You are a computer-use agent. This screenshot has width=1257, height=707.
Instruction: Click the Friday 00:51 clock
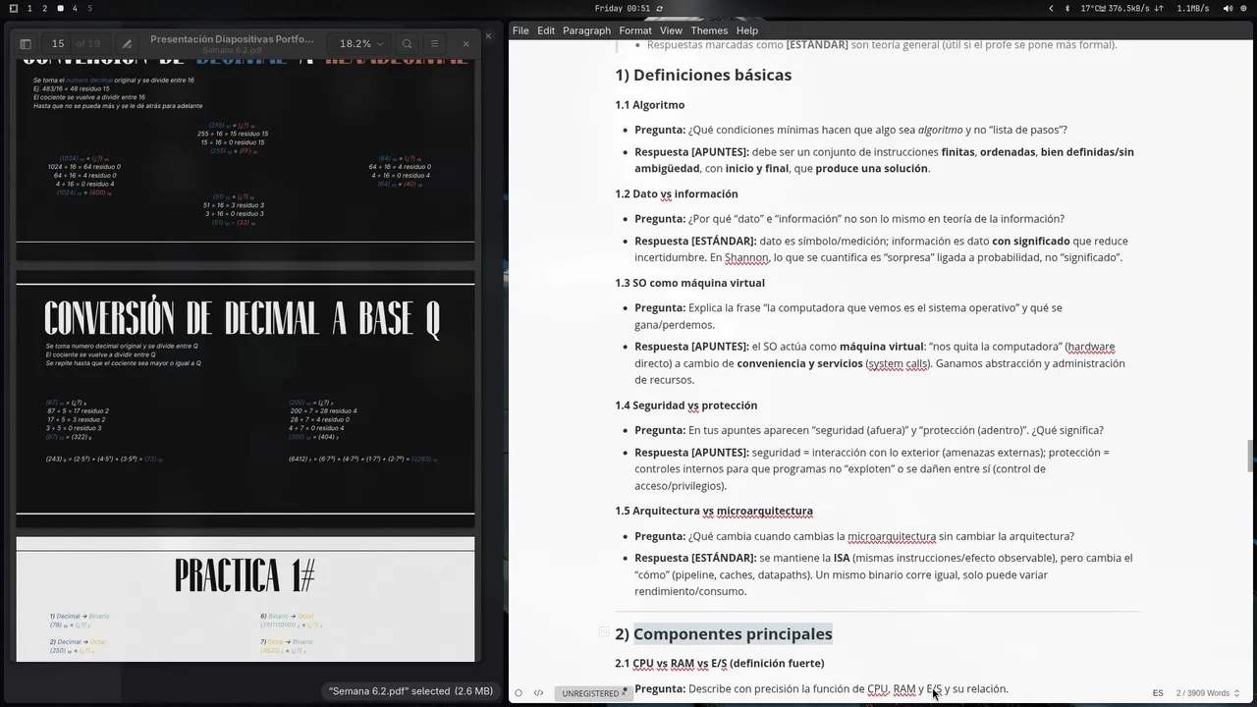tap(623, 8)
